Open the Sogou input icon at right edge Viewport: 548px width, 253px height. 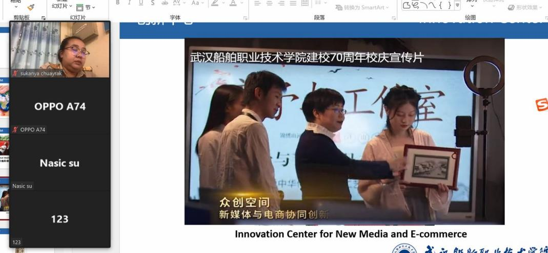click(x=542, y=104)
